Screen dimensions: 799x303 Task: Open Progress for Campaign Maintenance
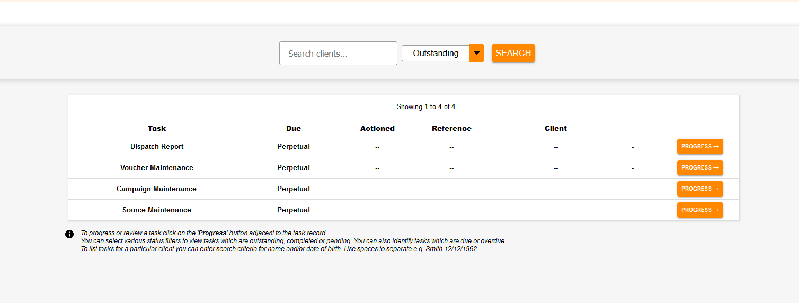click(x=699, y=189)
